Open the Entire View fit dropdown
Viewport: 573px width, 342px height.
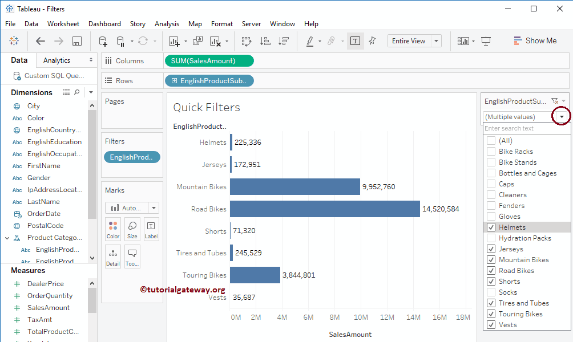coord(437,41)
